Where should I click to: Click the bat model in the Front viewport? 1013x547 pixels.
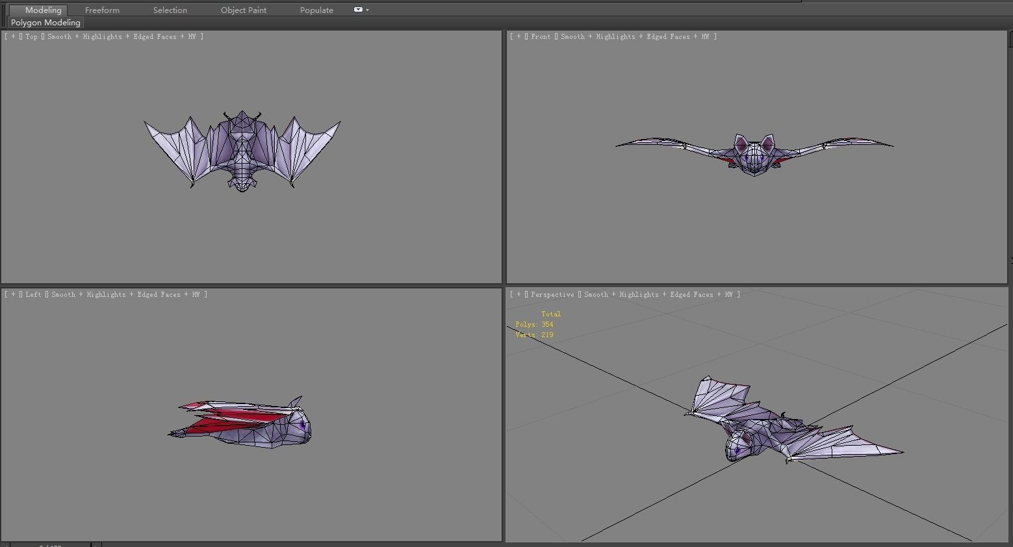coord(754,156)
